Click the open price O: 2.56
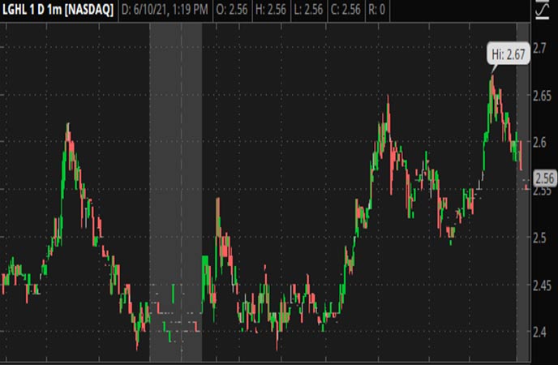 (x=232, y=10)
